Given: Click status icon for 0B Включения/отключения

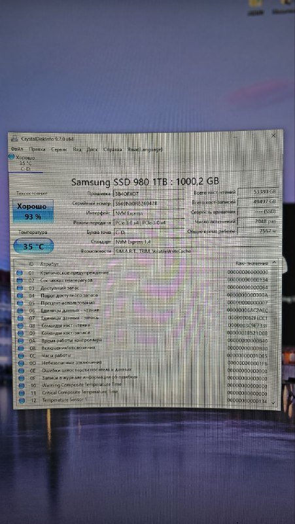Looking at the screenshot, I should (x=21, y=348).
